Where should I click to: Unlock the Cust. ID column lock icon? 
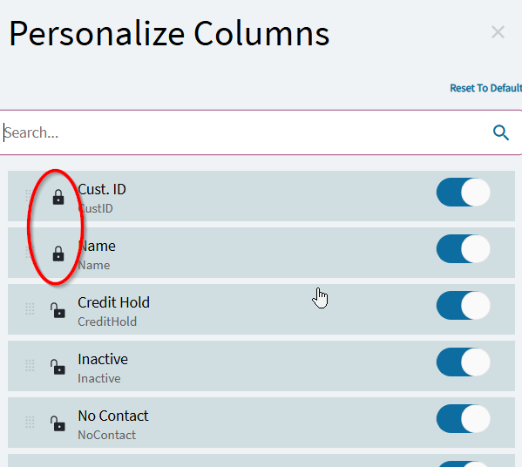tap(58, 197)
